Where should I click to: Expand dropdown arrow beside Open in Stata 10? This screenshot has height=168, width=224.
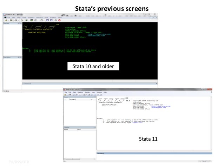tap(9, 20)
